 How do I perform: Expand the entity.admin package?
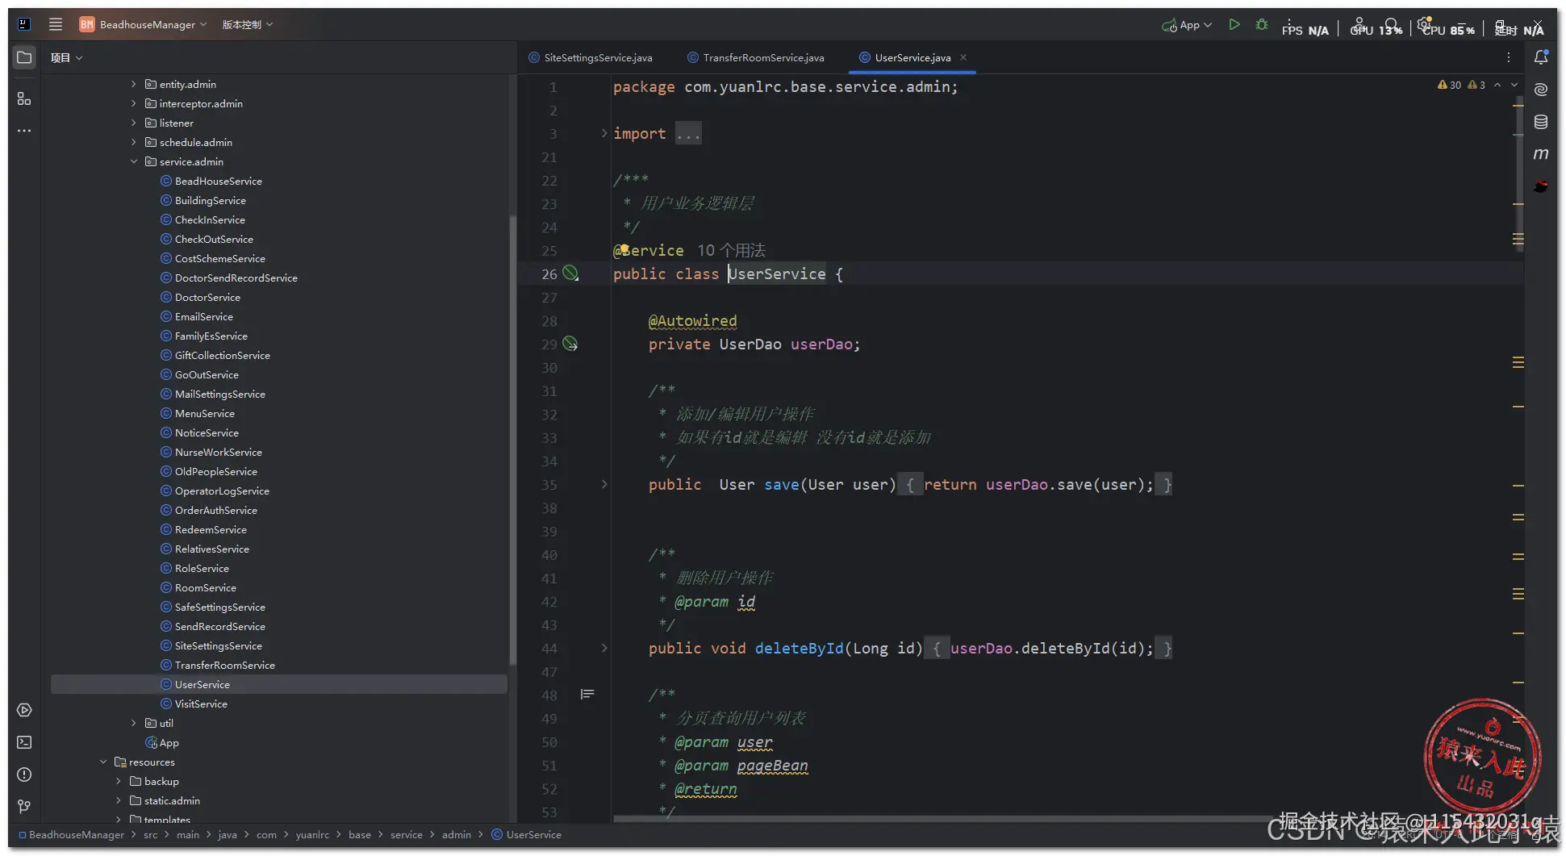point(134,84)
